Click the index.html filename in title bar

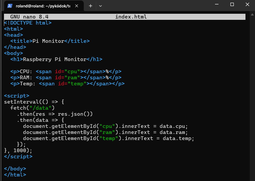(x=131, y=17)
